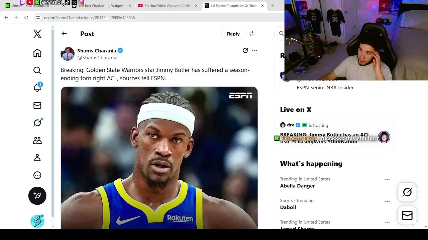Click dre host avatar in Live
The image size is (428, 240).
tap(283, 125)
